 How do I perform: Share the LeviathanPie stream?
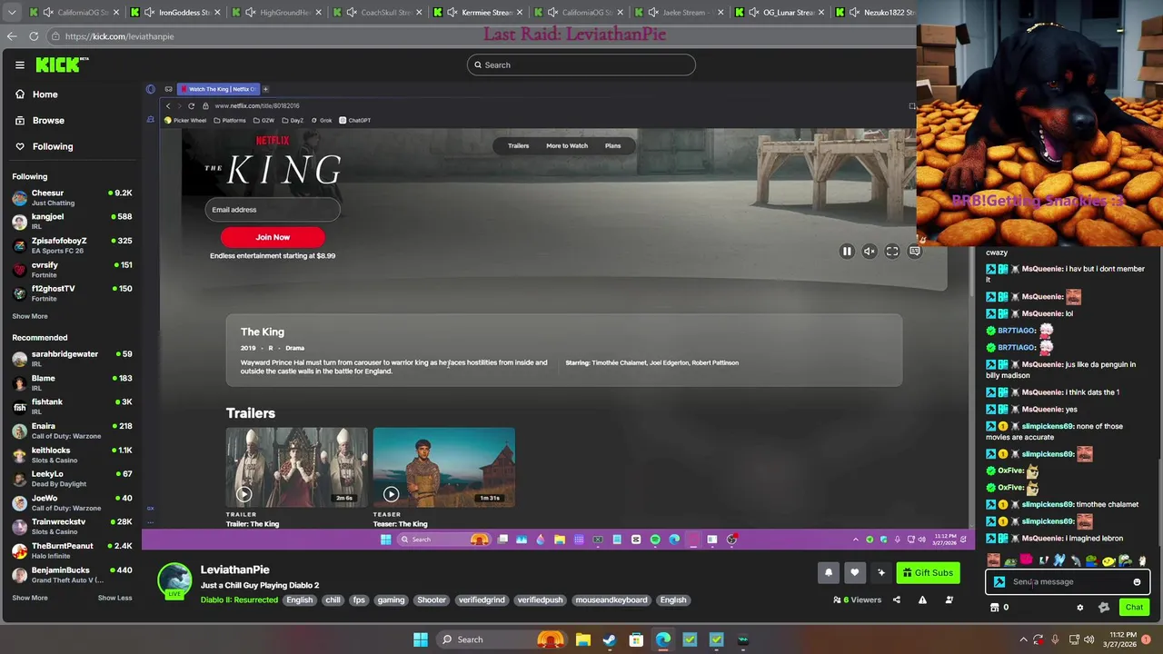pyautogui.click(x=897, y=599)
